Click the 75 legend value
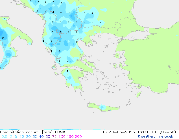 point(54,137)
